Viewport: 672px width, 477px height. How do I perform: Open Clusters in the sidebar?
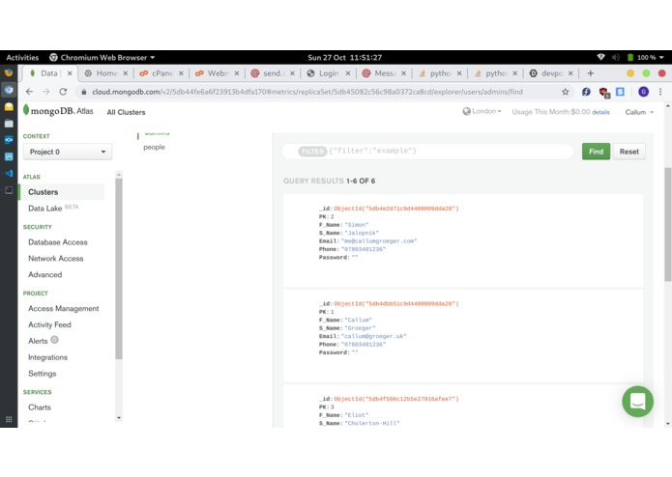pos(43,192)
